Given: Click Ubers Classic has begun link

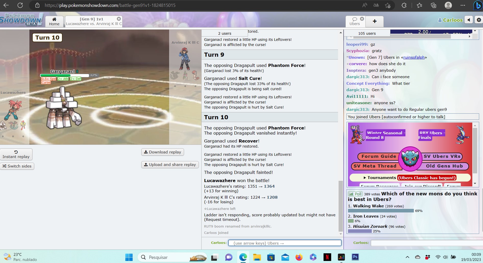Looking at the screenshot, I should pyautogui.click(x=427, y=178).
